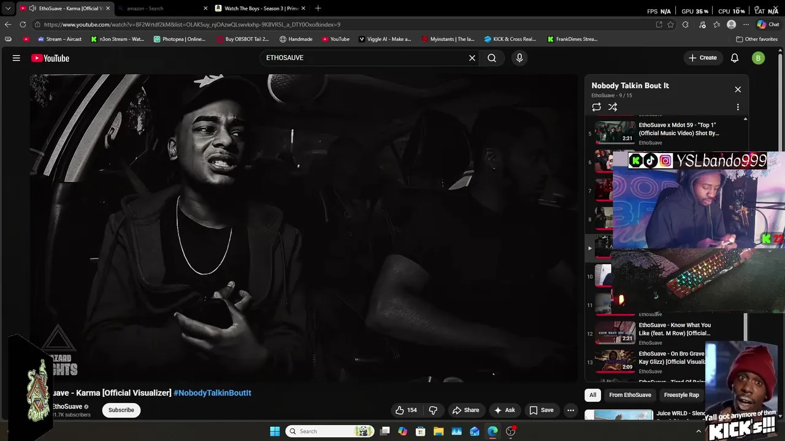The width and height of the screenshot is (785, 441).
Task: Select the From EthoSuave chip
Action: (x=630, y=395)
